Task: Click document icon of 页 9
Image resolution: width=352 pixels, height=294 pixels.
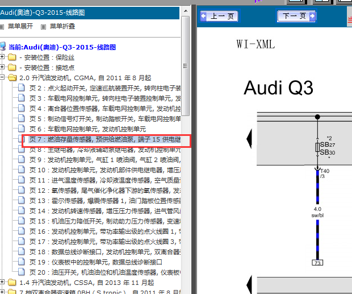Action: (22, 159)
